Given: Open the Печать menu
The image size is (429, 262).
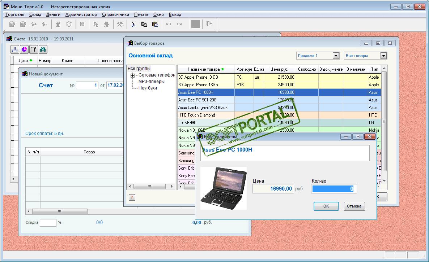Looking at the screenshot, I should (x=141, y=14).
